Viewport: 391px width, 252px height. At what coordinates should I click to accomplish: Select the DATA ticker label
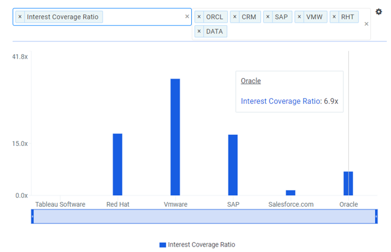coord(214,31)
